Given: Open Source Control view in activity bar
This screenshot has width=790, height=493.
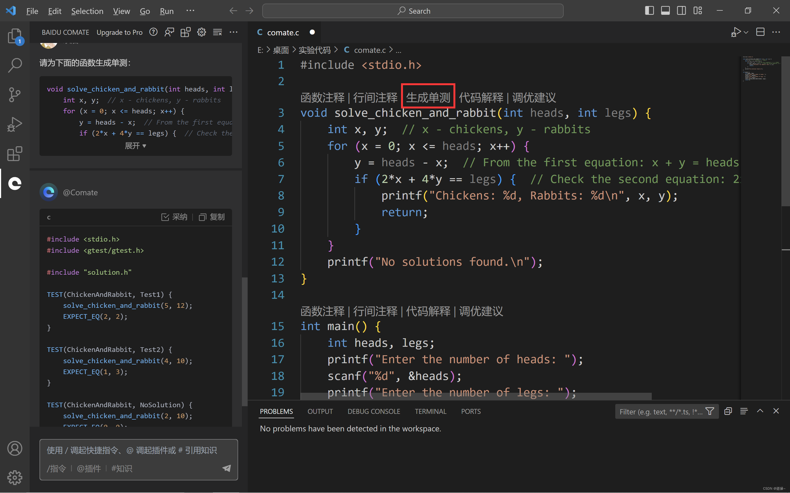Looking at the screenshot, I should (x=15, y=95).
